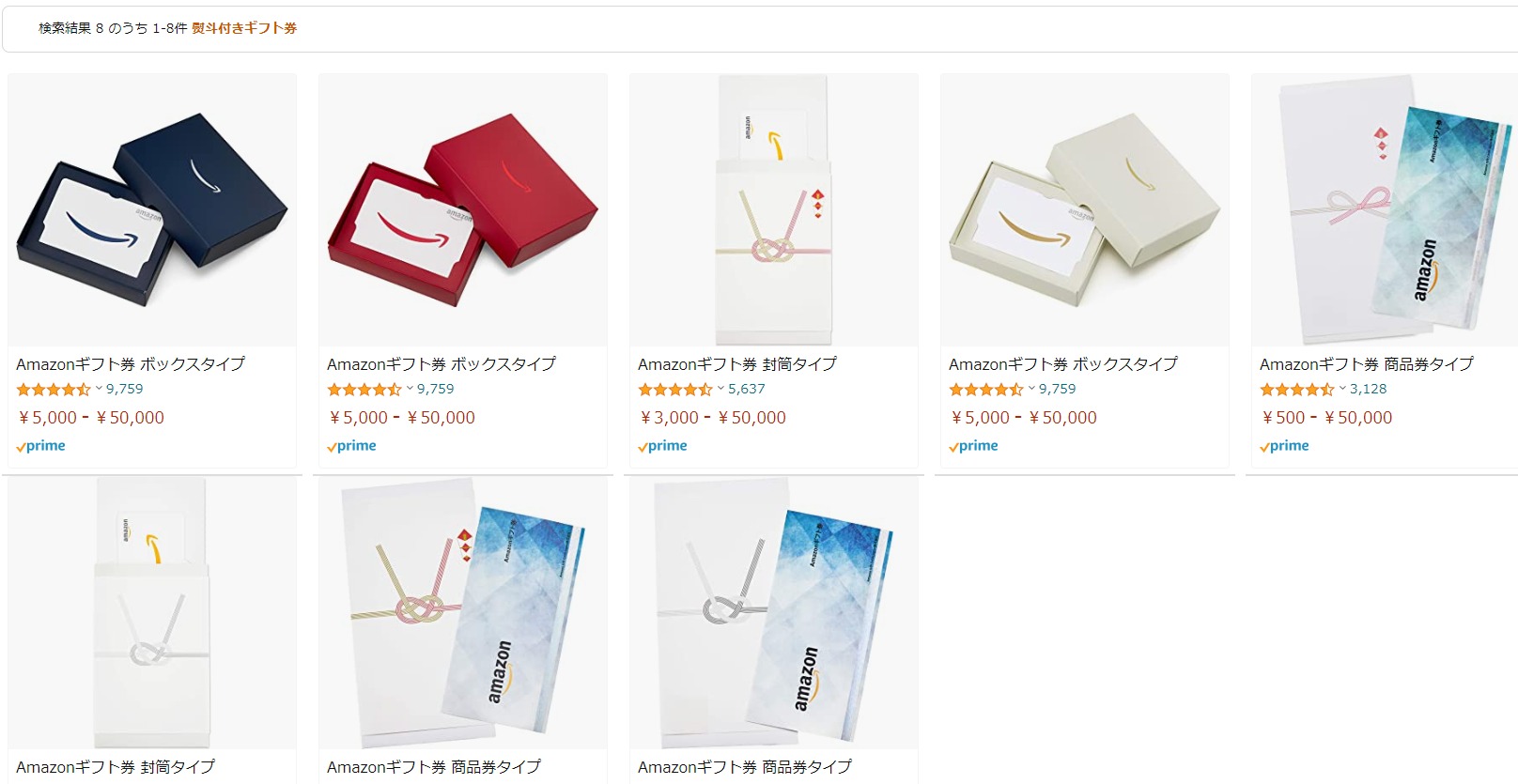Click the envelope type gift card with pink knot
1518x784 pixels.
774,210
